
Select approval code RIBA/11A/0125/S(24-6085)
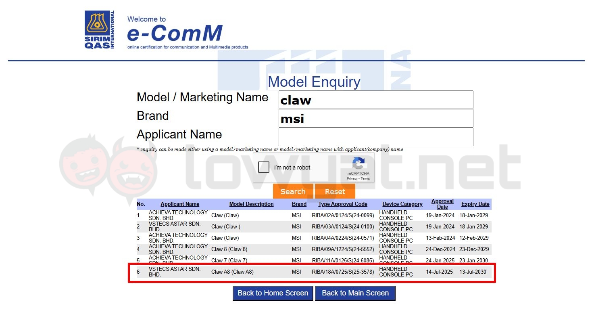(343, 260)
